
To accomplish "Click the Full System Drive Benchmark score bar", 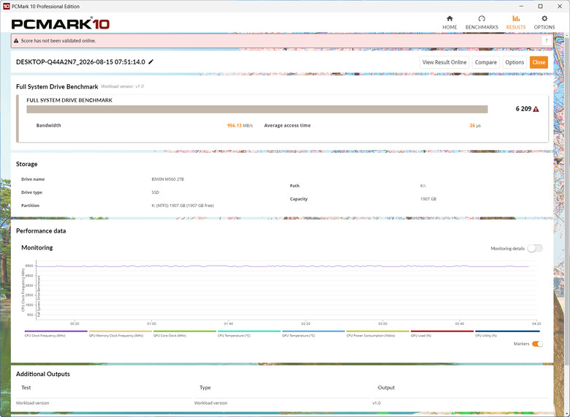I will click(x=257, y=109).
